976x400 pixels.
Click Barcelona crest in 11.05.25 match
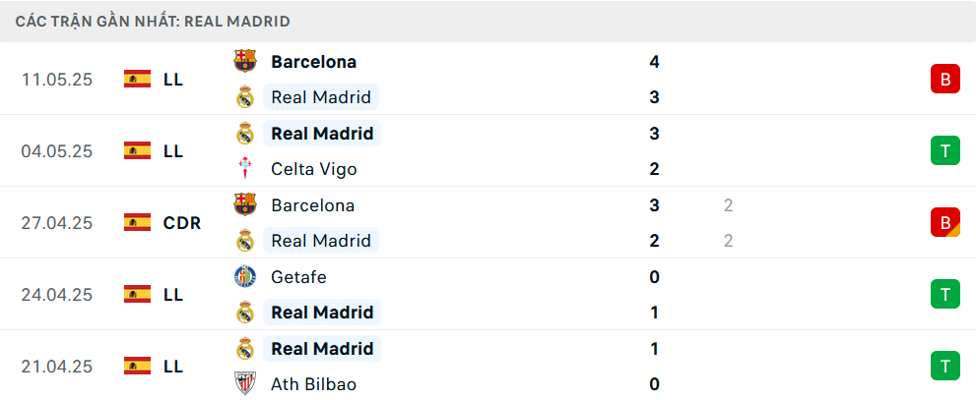click(x=245, y=61)
